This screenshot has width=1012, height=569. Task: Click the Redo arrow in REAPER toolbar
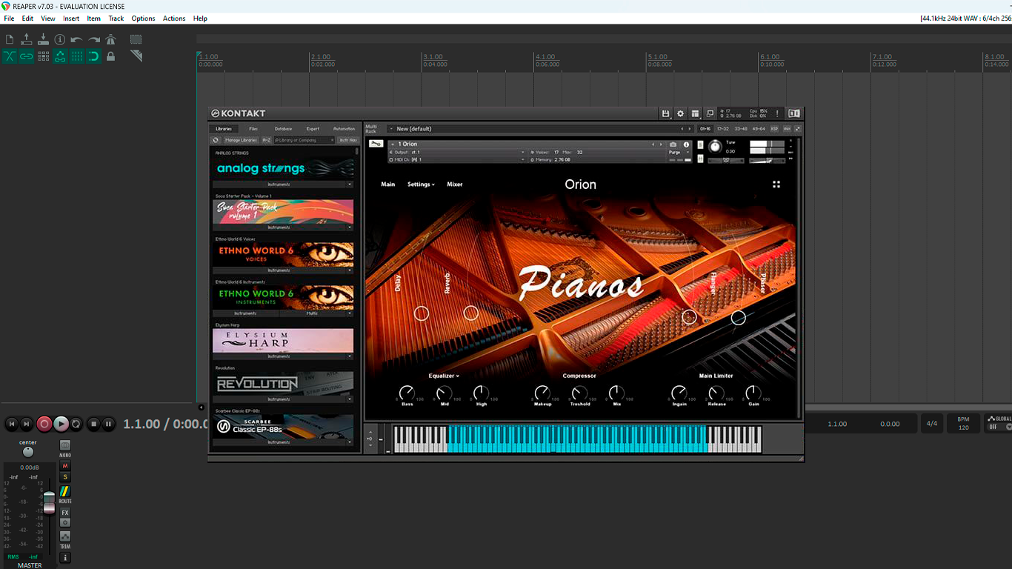tap(94, 40)
